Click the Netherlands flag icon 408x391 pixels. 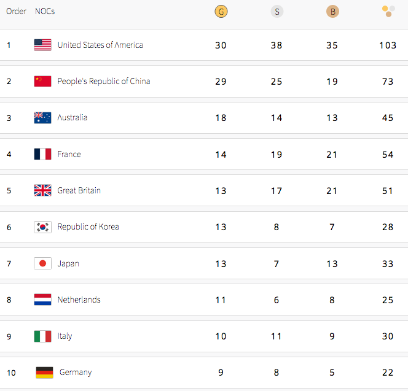point(42,300)
